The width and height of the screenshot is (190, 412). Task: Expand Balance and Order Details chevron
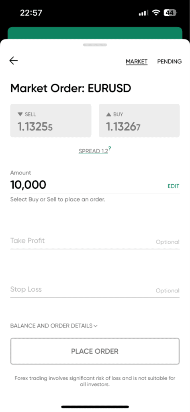[96, 326]
